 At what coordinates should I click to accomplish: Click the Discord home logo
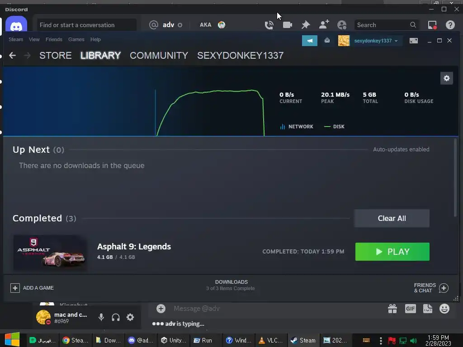16,25
